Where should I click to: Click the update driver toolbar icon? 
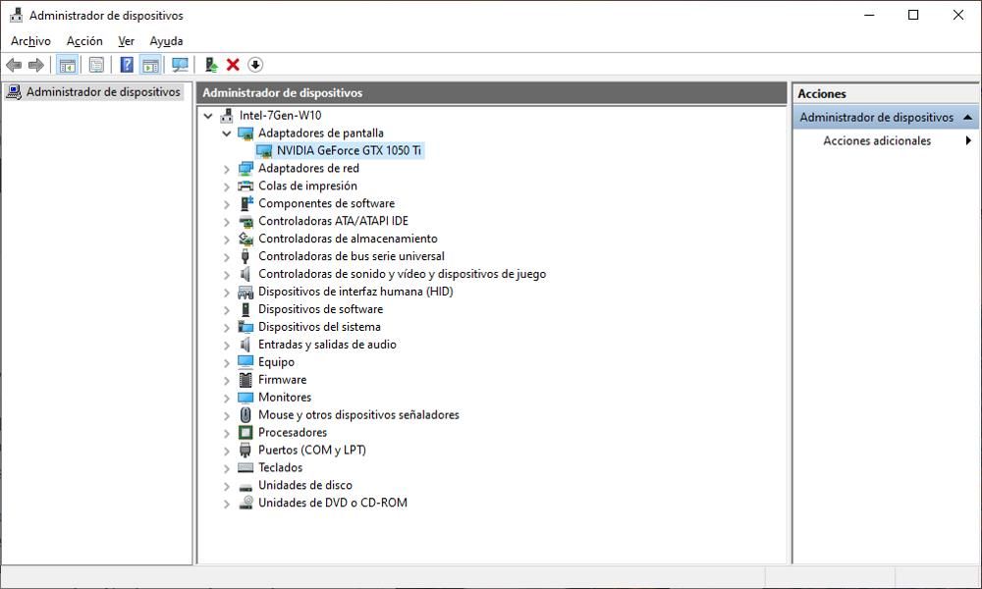pos(211,65)
